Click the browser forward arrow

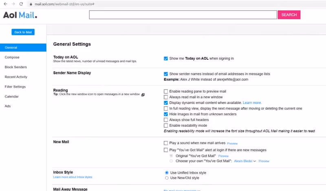(13, 4)
